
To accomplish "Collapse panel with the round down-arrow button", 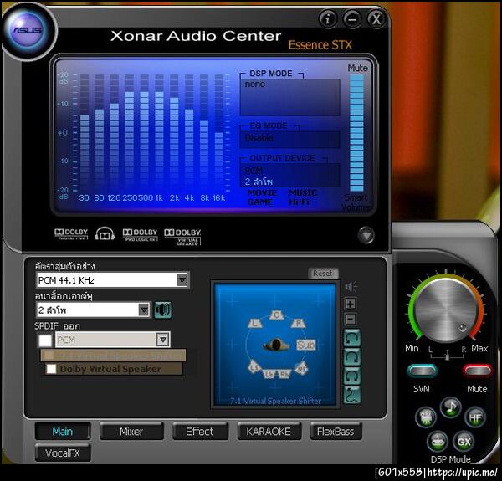I will pos(366,236).
